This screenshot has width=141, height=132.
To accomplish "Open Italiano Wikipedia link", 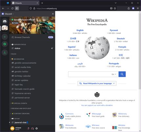I will (x=73, y=55).
